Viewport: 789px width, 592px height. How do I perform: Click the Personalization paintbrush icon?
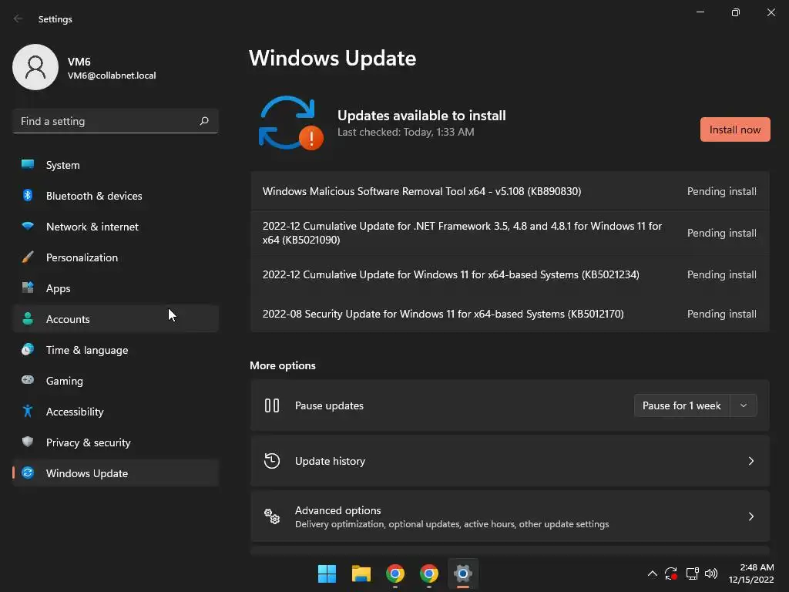pyautogui.click(x=28, y=257)
